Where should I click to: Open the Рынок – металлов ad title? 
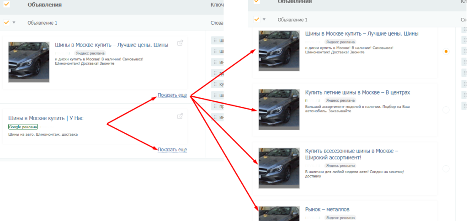(327, 210)
